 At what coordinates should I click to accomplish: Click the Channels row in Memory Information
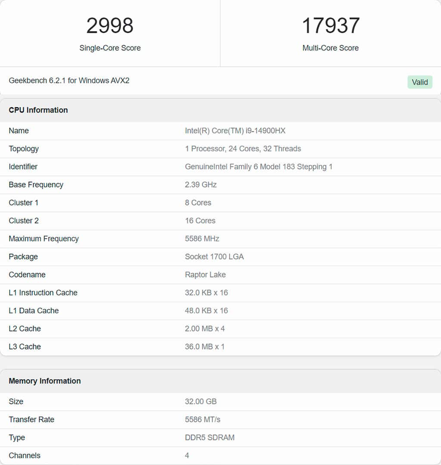(25, 456)
